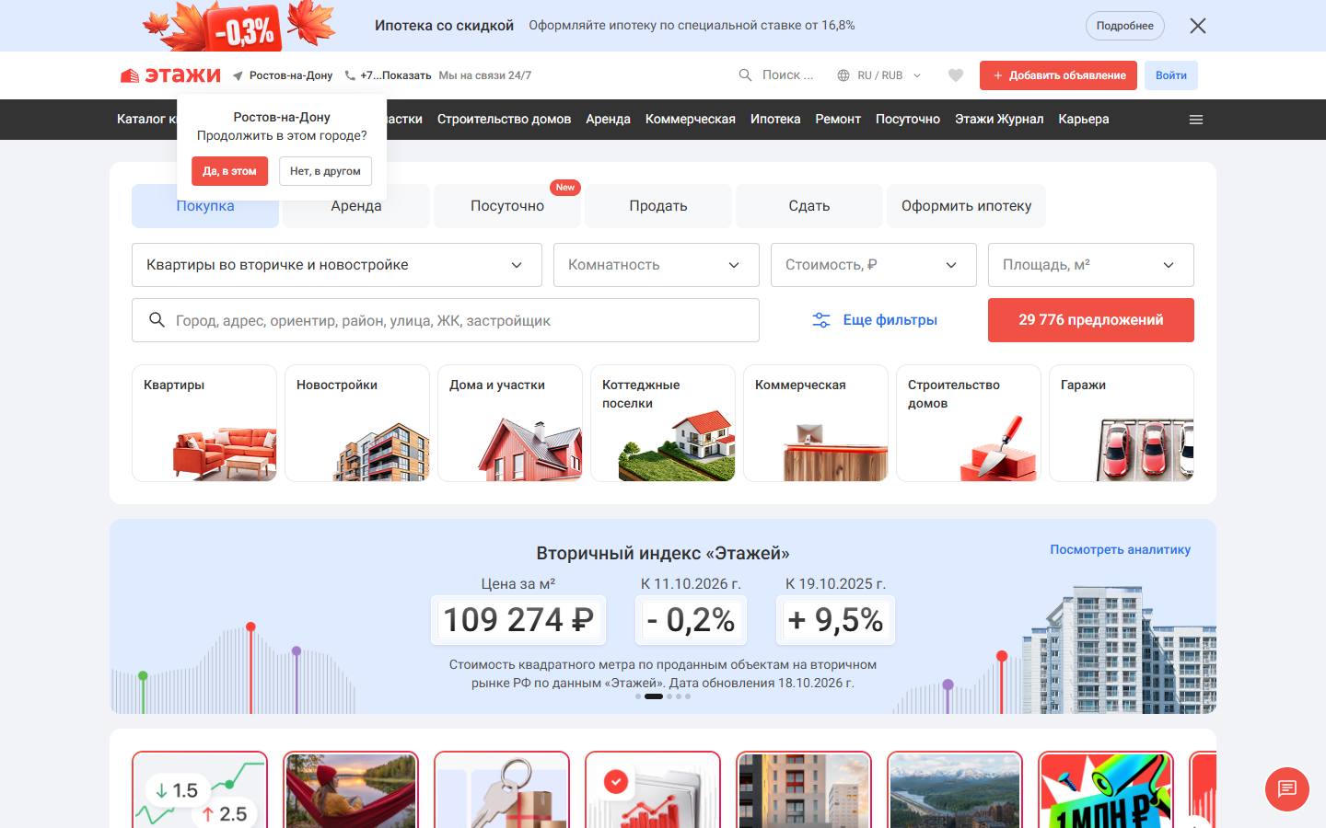Open the Посмотреть аналитику link
The width and height of the screenshot is (1326, 828).
click(x=1120, y=549)
